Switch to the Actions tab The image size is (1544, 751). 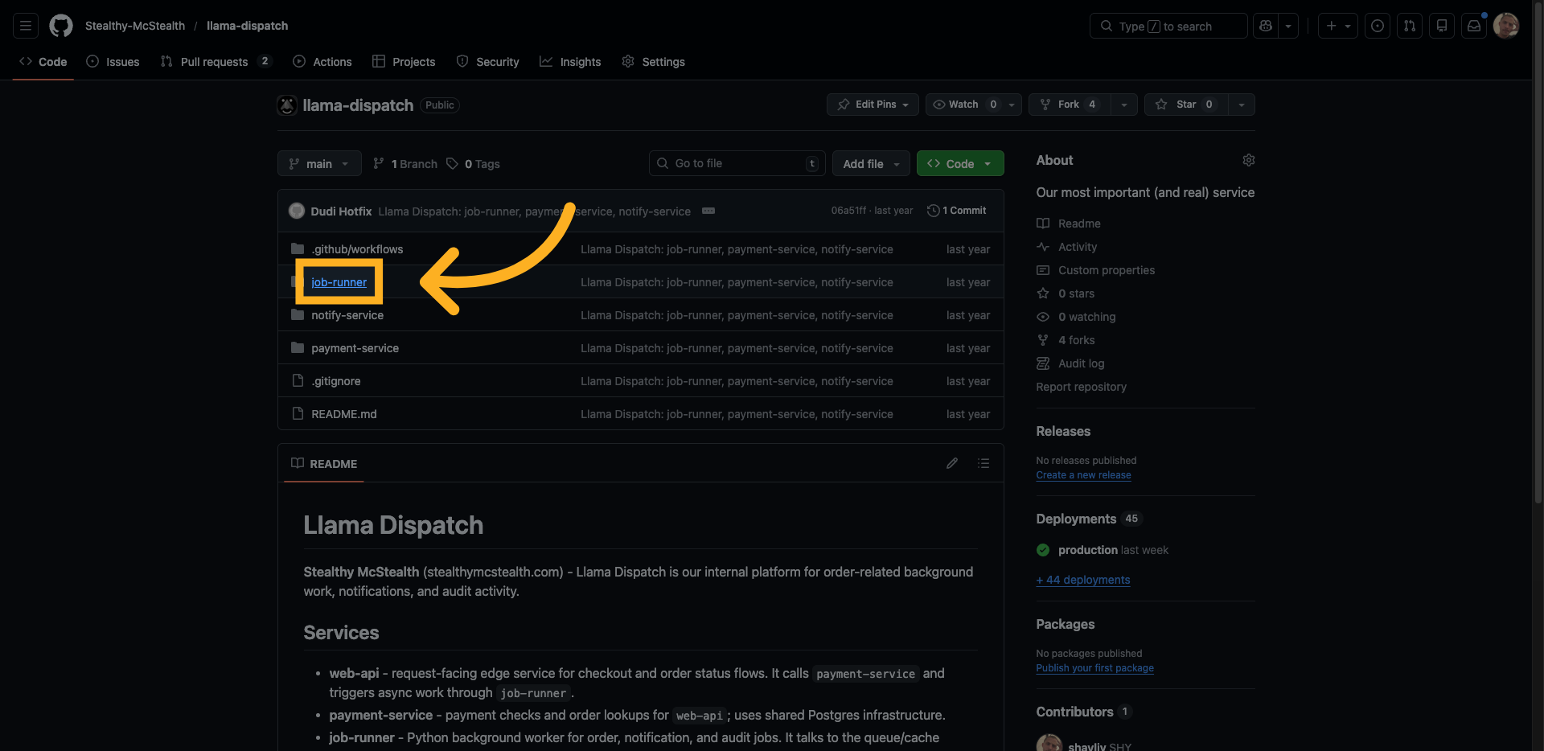pyautogui.click(x=322, y=62)
